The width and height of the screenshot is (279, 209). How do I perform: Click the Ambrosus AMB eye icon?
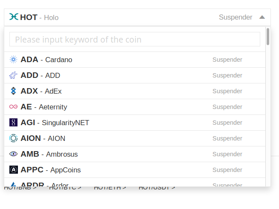[x=13, y=154]
